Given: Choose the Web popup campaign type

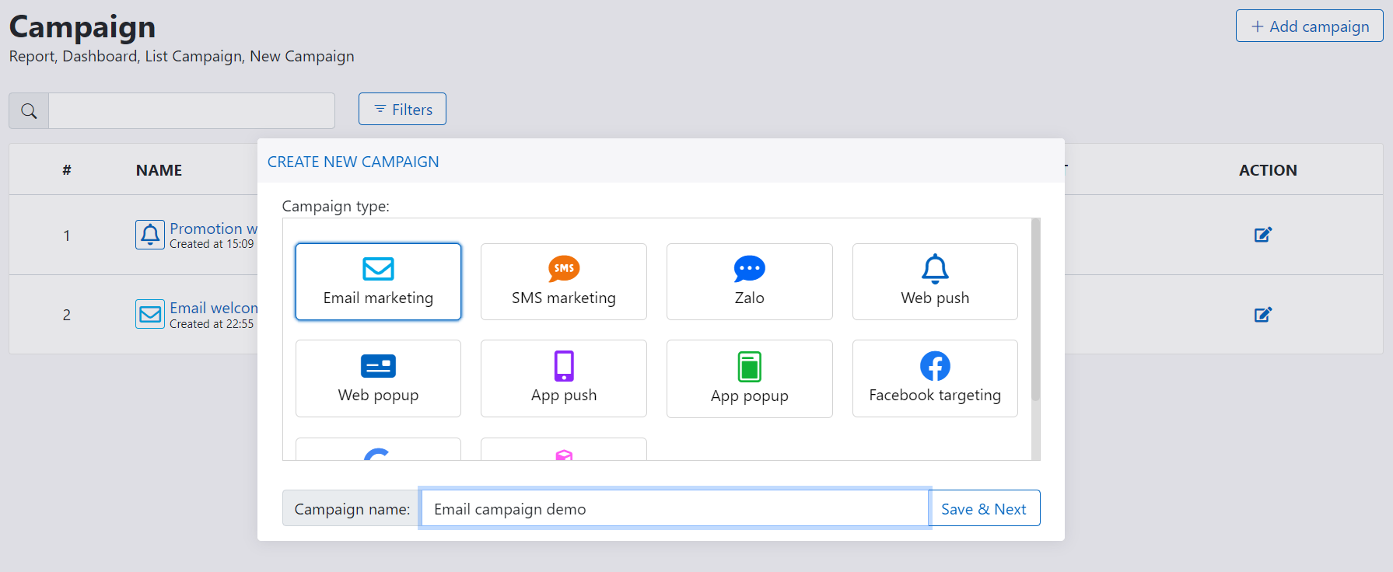Looking at the screenshot, I should pos(378,378).
